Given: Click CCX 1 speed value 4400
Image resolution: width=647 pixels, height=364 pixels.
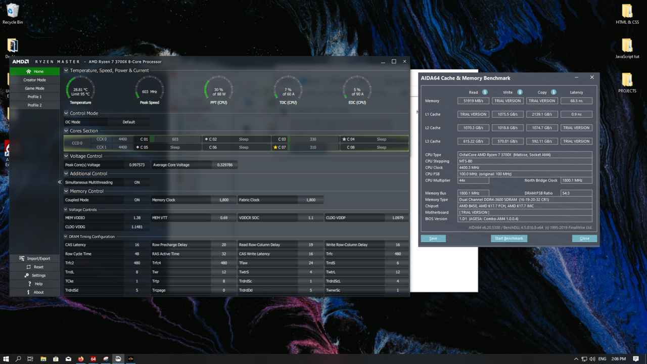Looking at the screenshot, I should (x=123, y=148).
